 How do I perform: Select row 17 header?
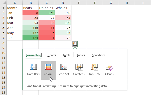[x=3, y=88]
